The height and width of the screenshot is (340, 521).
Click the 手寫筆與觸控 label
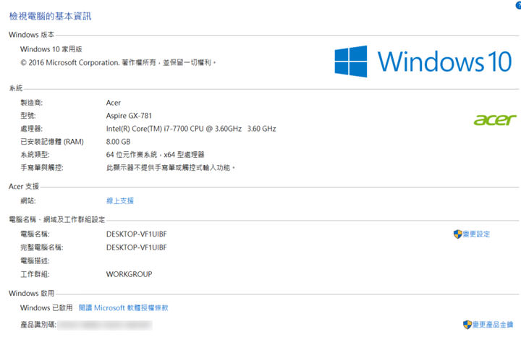click(x=42, y=168)
